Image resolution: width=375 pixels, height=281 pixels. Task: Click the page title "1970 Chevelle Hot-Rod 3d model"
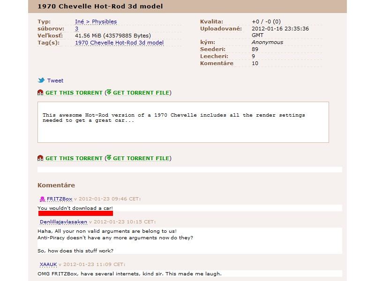tap(100, 6)
